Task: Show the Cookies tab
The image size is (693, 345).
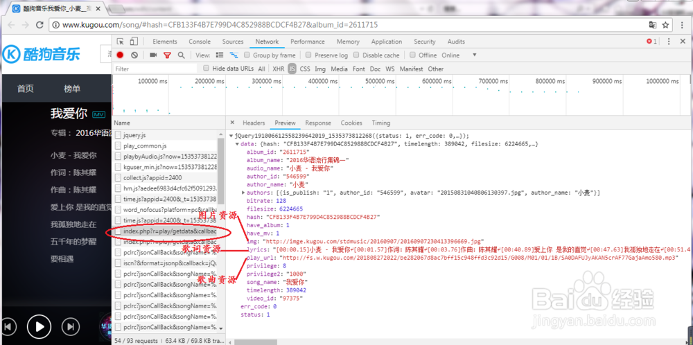Action: tap(351, 123)
